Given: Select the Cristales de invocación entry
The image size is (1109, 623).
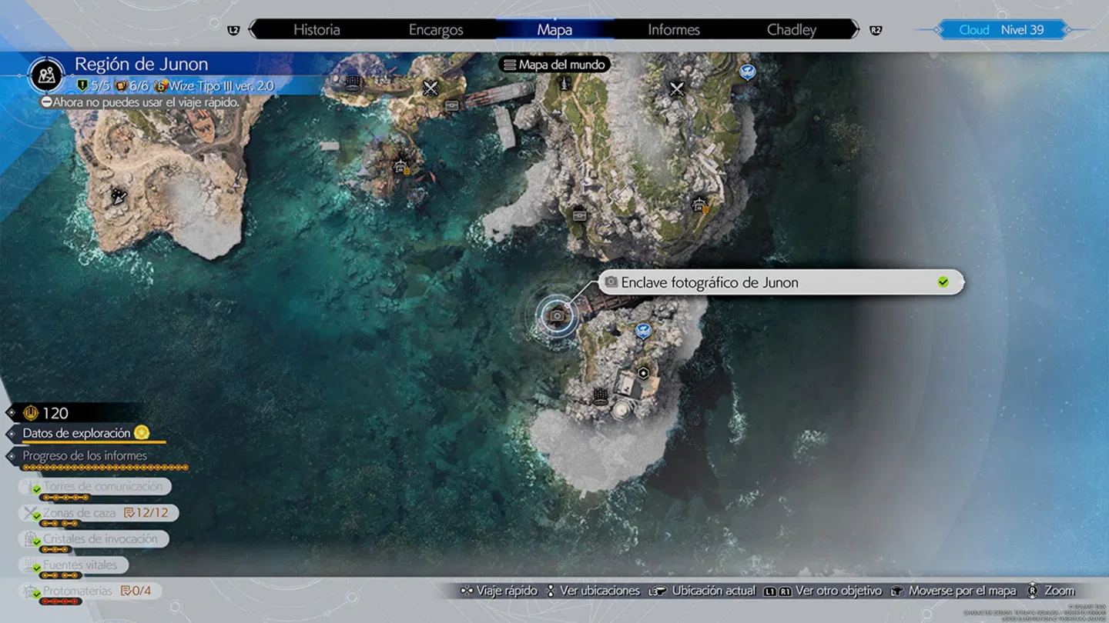Looking at the screenshot, I should click(93, 539).
